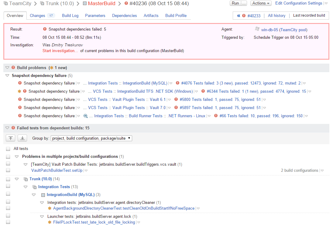Viewport: 333px width, 226px height.
Task: Check the Trunk (10.0) tests checkbox
Action: [8, 179]
